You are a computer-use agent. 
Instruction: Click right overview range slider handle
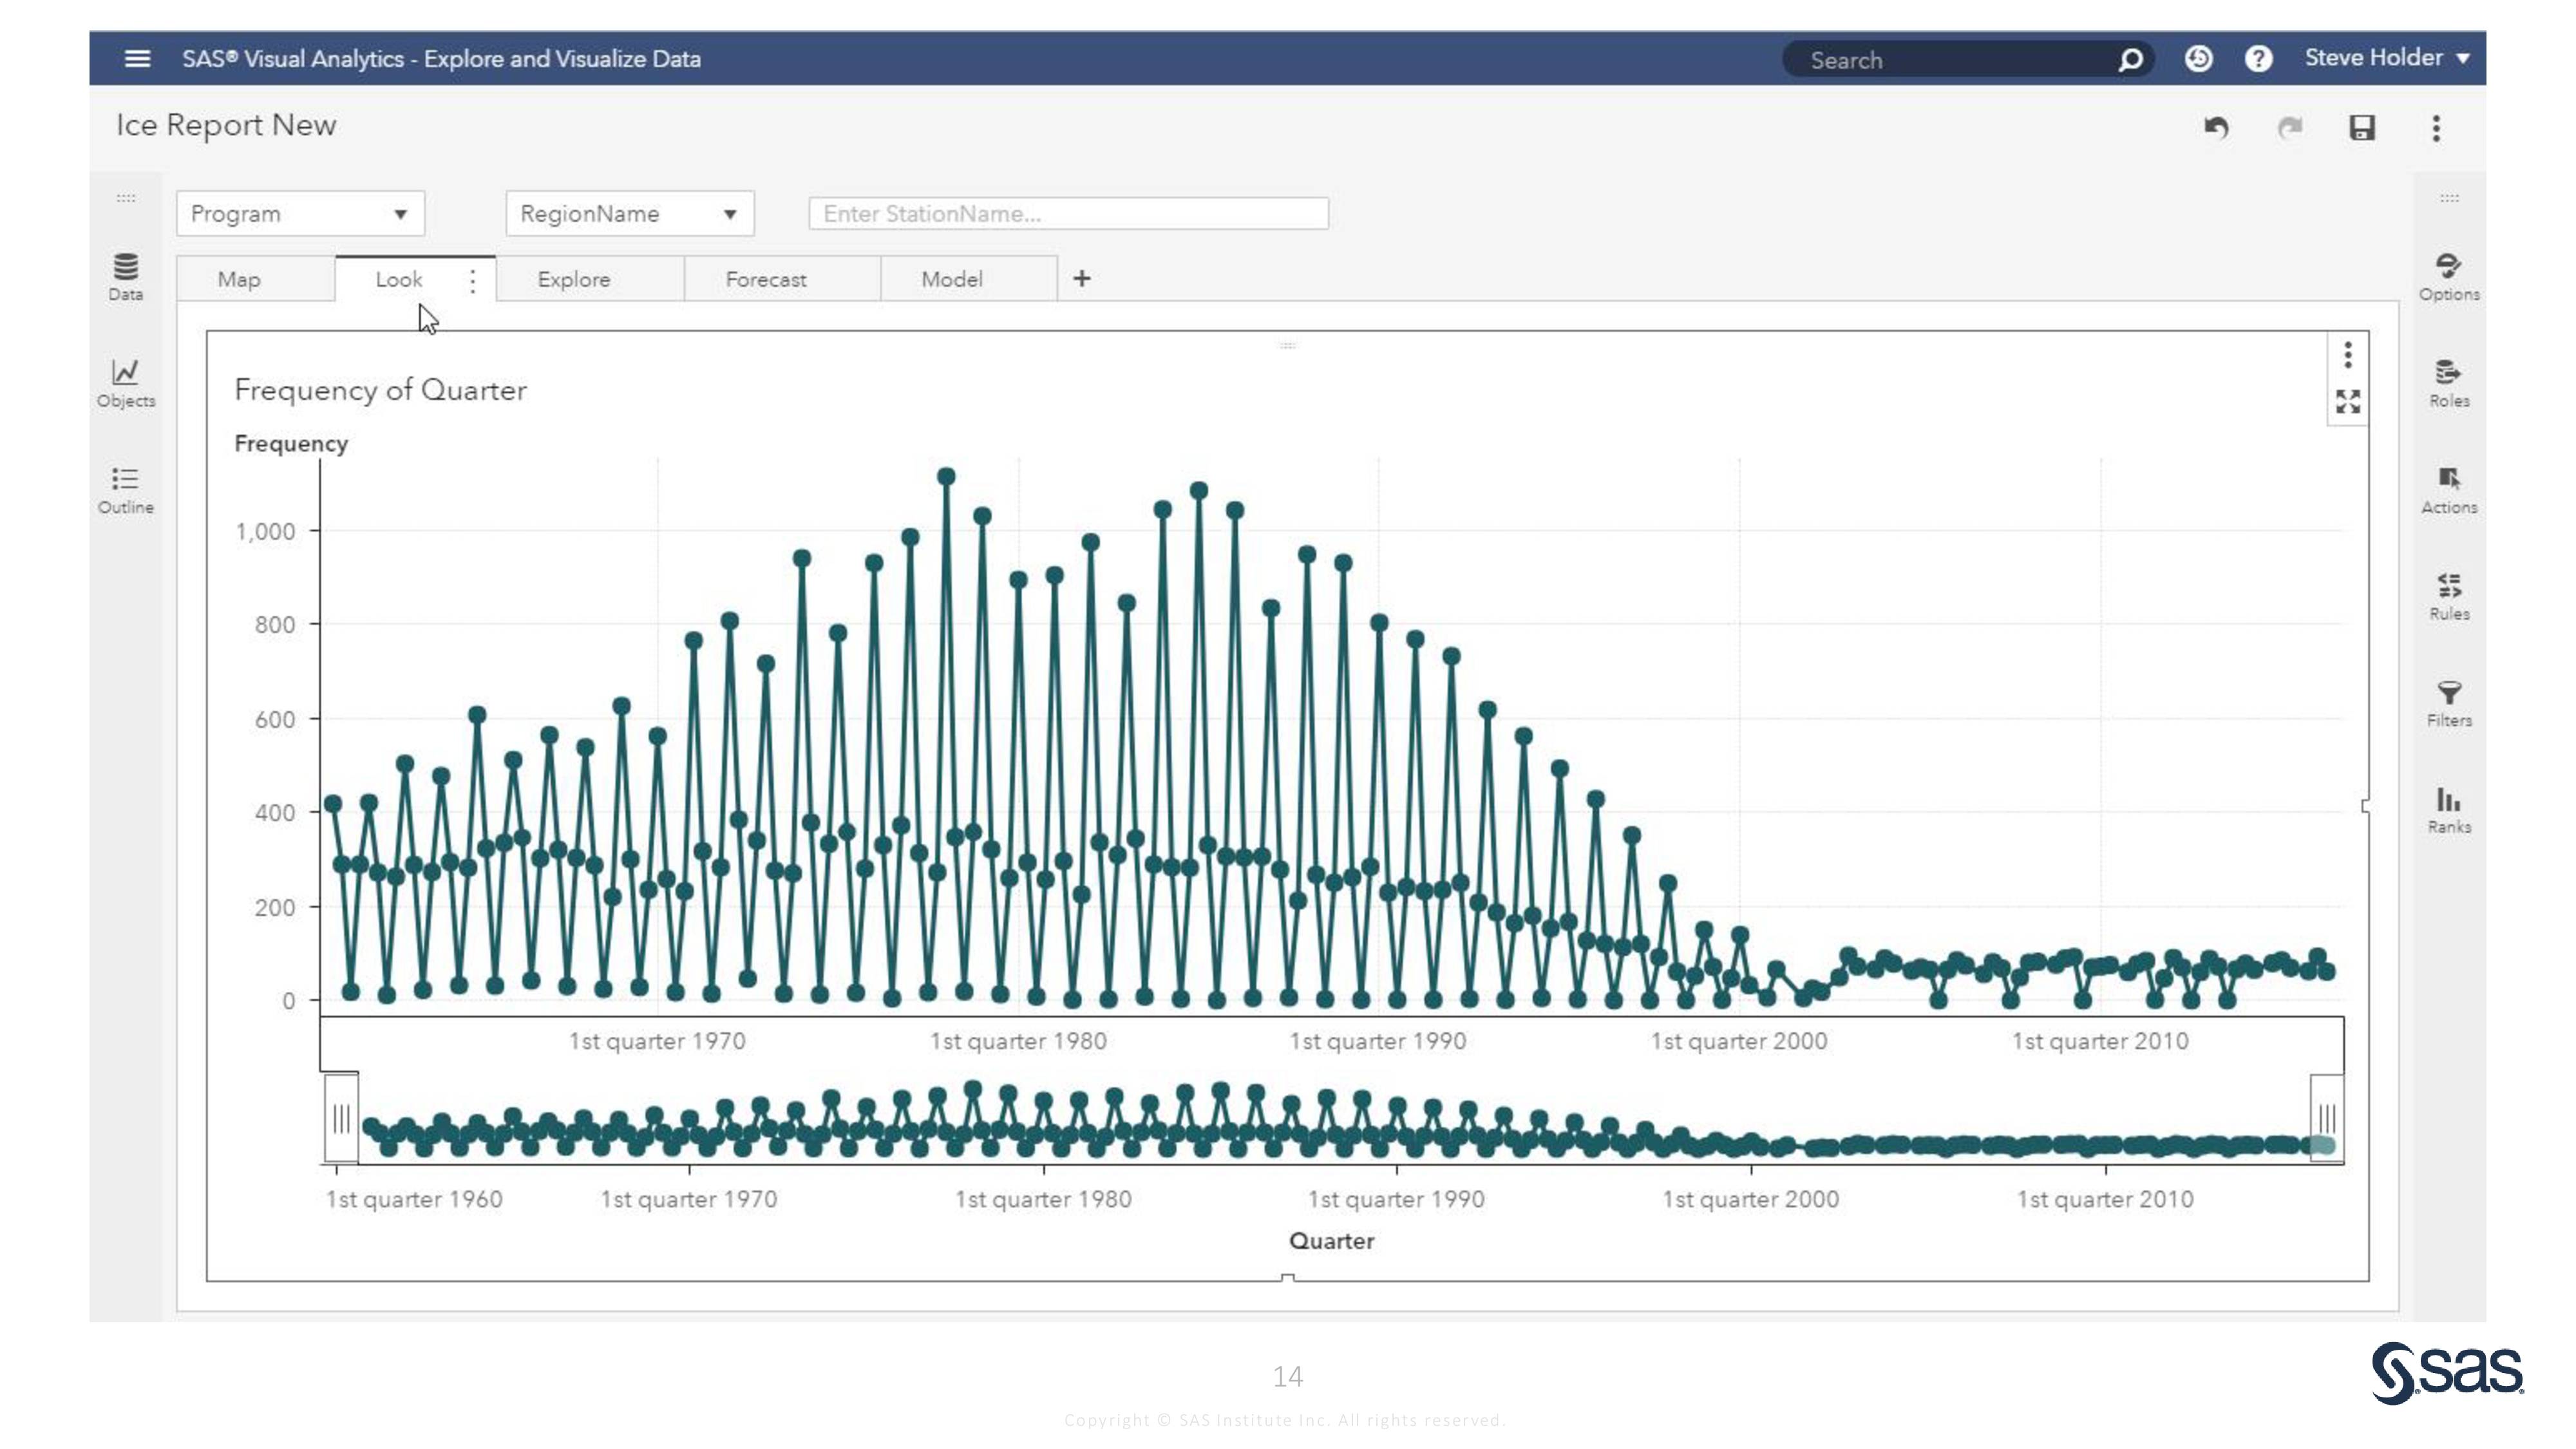coord(2327,1118)
